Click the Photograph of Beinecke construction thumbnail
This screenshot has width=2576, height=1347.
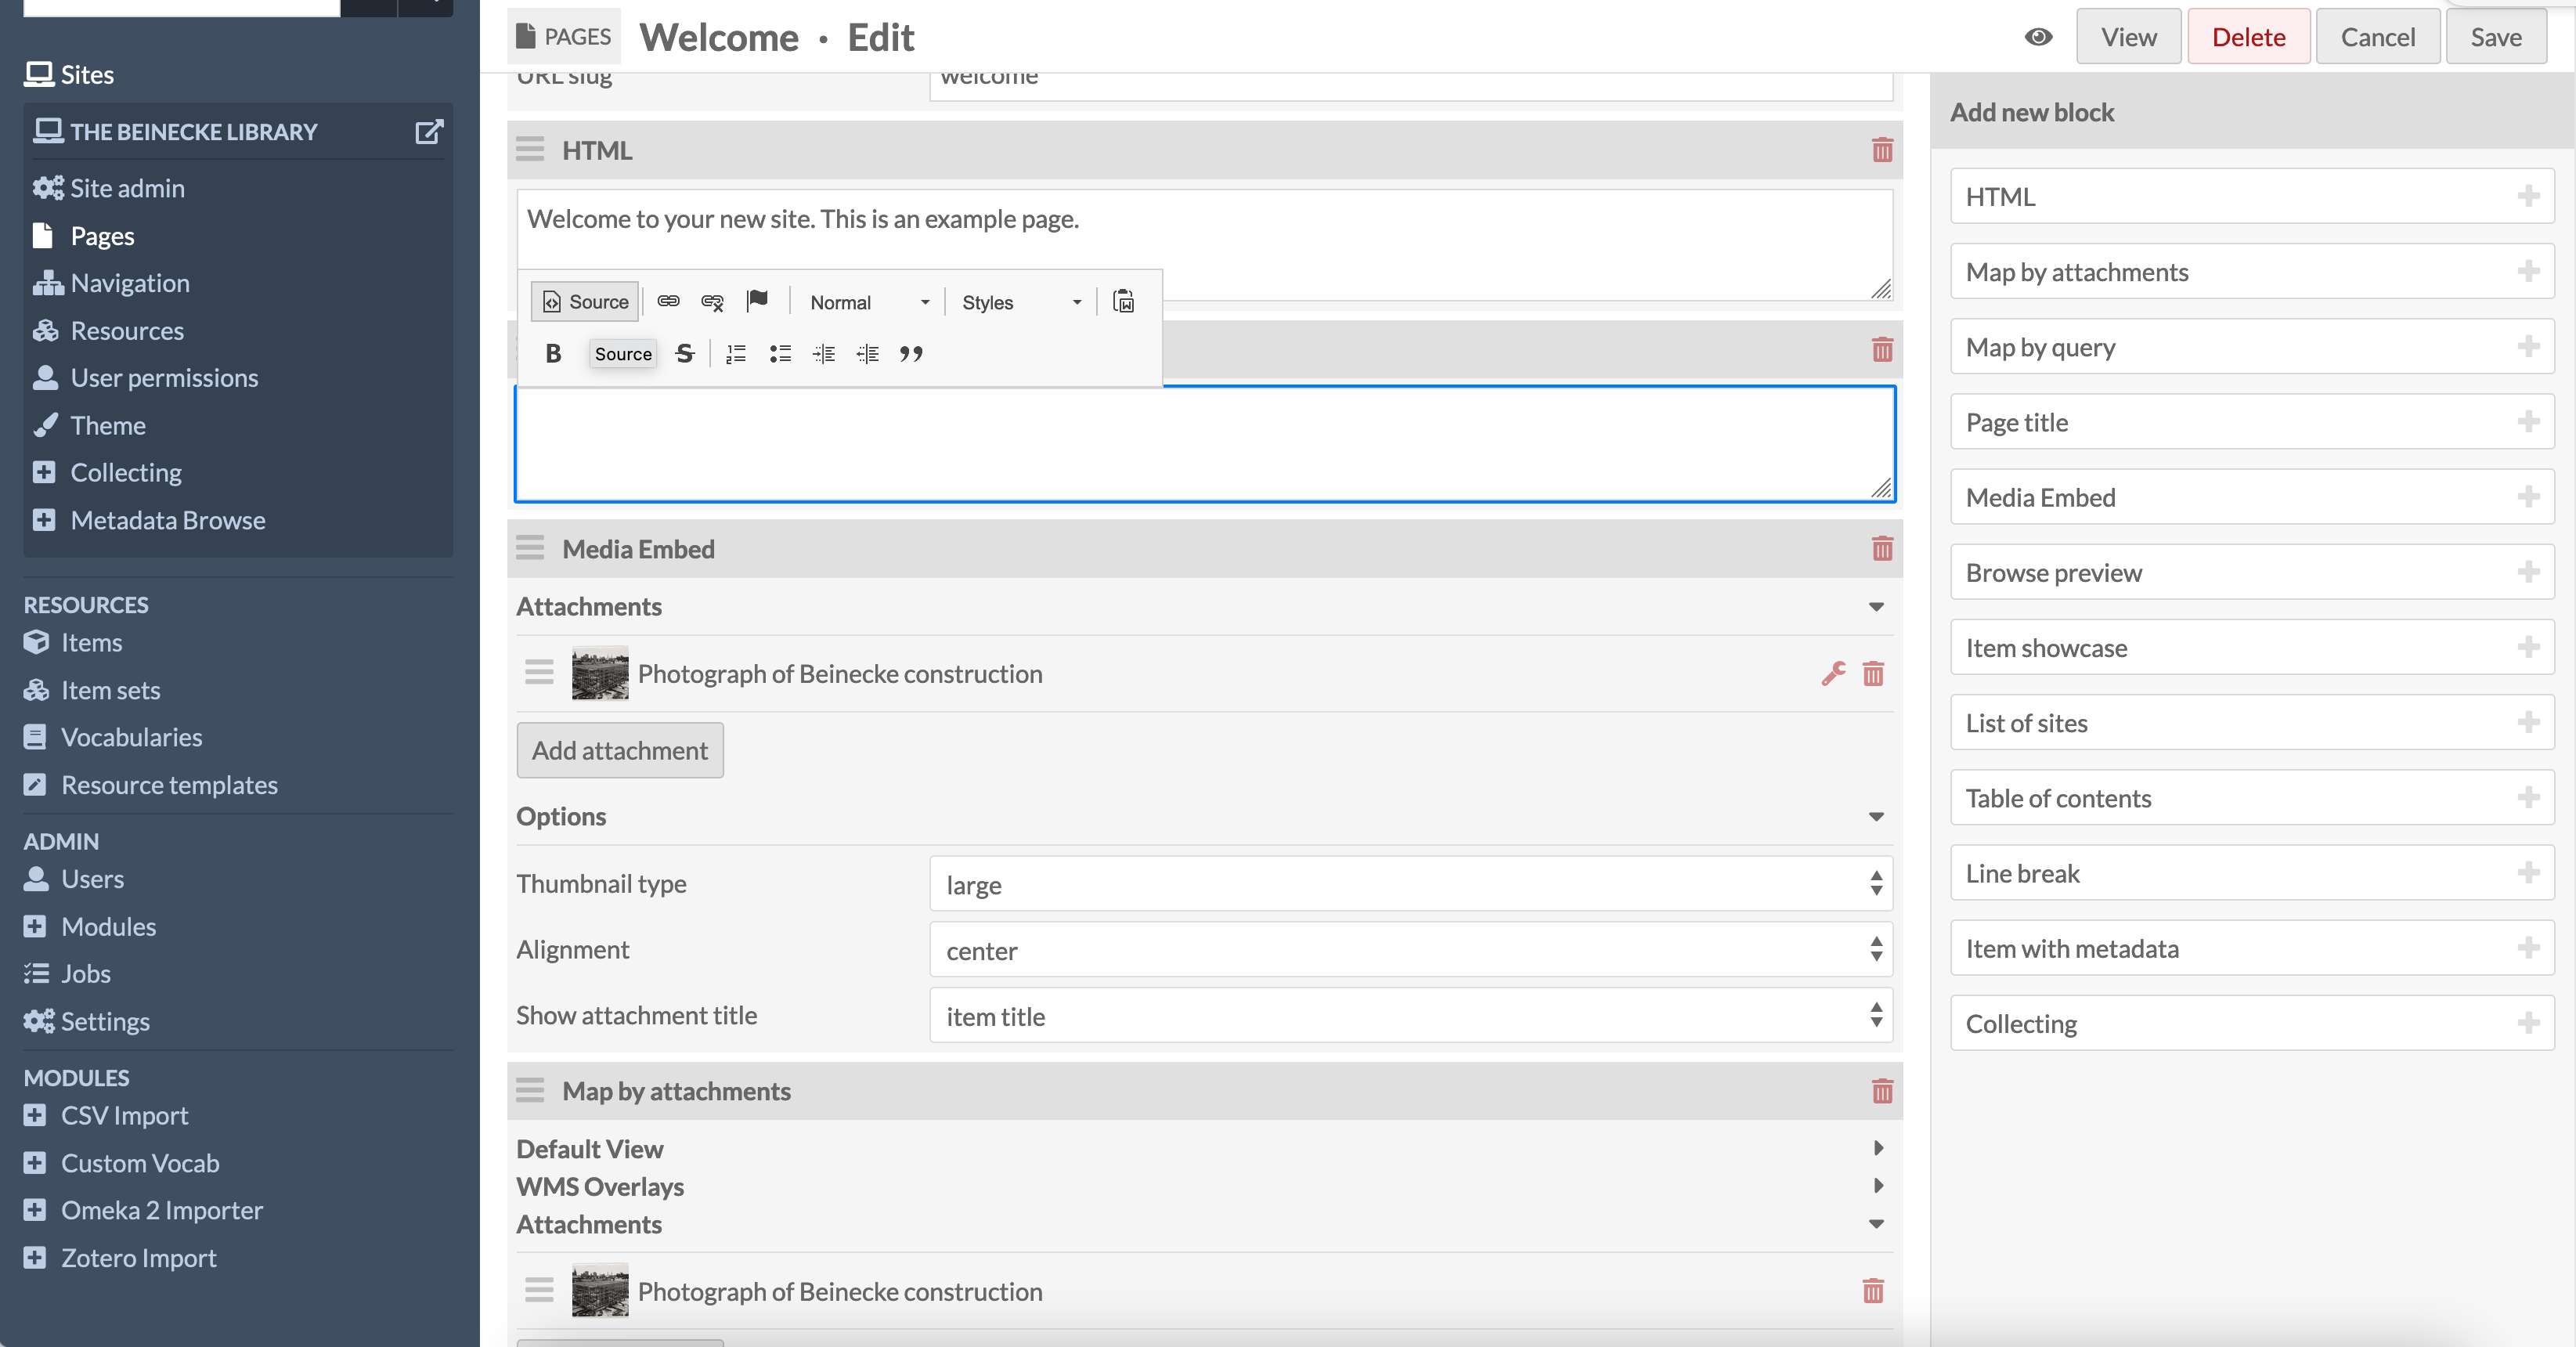pos(600,673)
